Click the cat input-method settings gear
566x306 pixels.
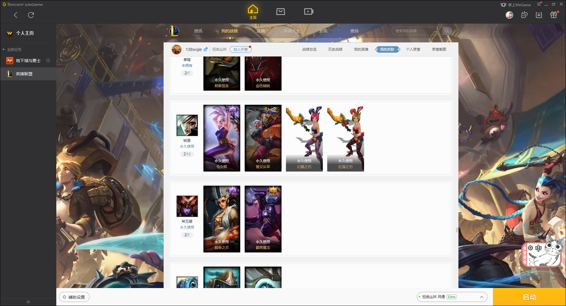click(x=531, y=248)
